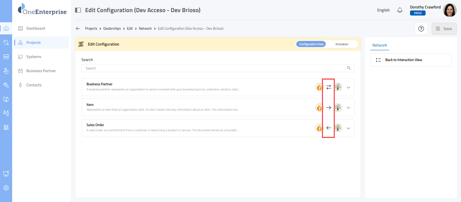Viewport: 461px width, 202px height.
Task: Click the back arrow beside breadcrumbs
Action: pyautogui.click(x=78, y=29)
